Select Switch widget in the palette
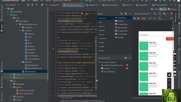The height and width of the screenshot is (102, 181). 119,37
